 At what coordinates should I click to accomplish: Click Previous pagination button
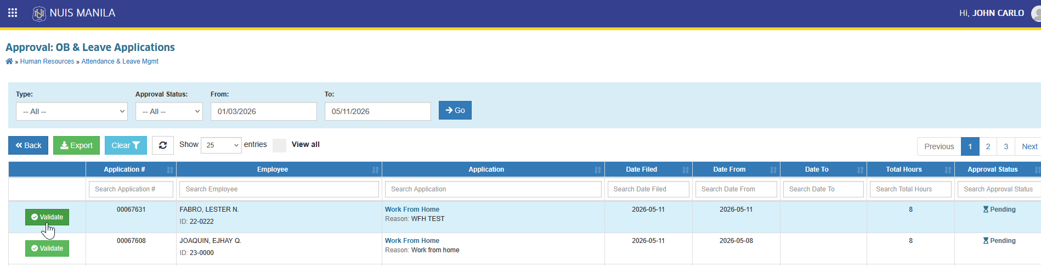[939, 146]
